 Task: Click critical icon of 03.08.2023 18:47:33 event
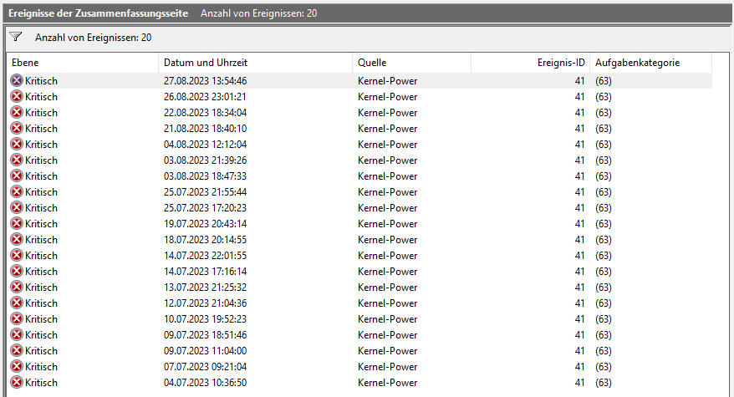pos(17,176)
